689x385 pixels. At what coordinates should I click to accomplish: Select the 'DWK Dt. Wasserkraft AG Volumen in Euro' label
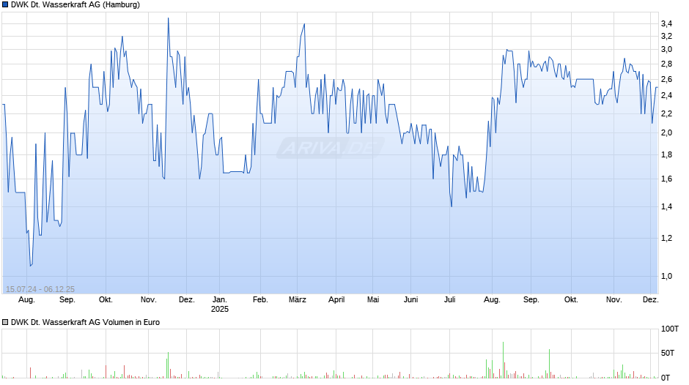85,322
